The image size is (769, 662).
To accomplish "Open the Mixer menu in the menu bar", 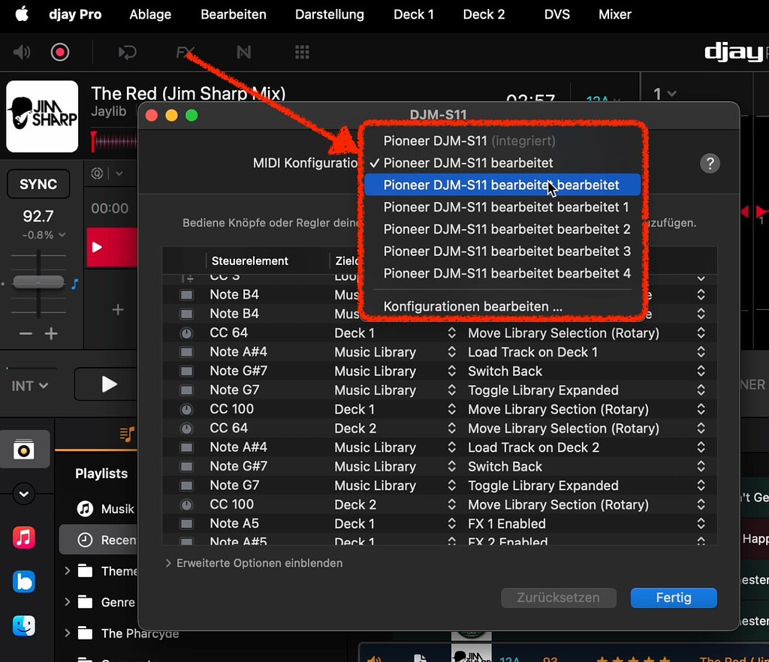I will 614,14.
